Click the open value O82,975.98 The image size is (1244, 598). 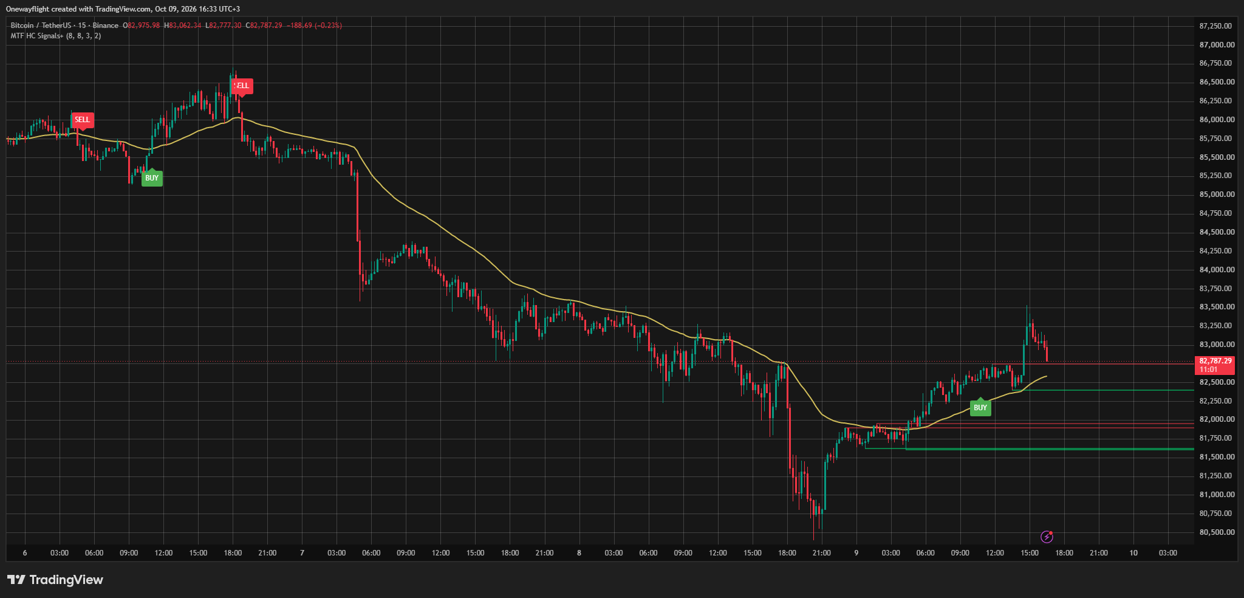pos(142,26)
